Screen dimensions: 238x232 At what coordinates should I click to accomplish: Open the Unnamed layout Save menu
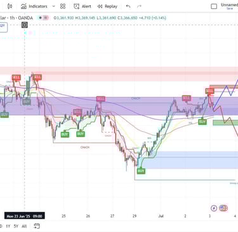click(229, 6)
